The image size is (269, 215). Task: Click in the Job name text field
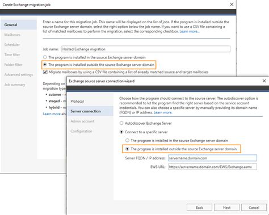pyautogui.click(x=146, y=49)
